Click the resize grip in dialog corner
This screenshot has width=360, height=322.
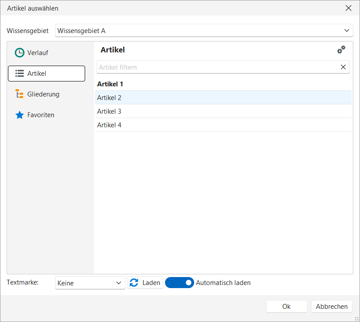[x=356, y=318]
